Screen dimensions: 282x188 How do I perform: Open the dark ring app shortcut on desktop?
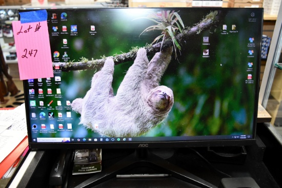click(x=35, y=127)
